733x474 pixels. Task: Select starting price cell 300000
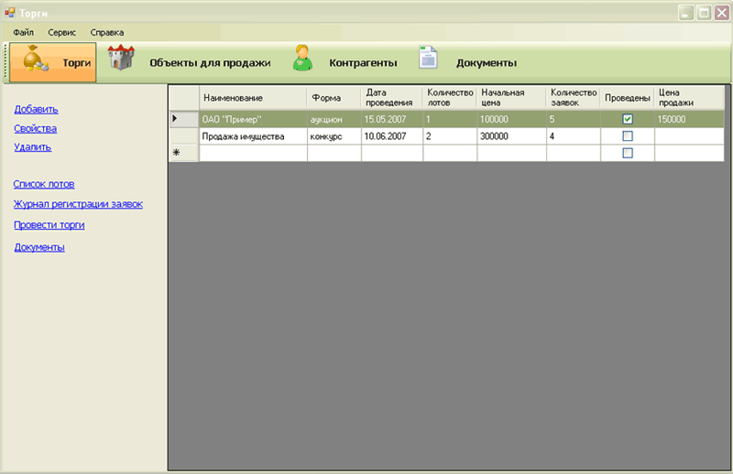tap(511, 136)
